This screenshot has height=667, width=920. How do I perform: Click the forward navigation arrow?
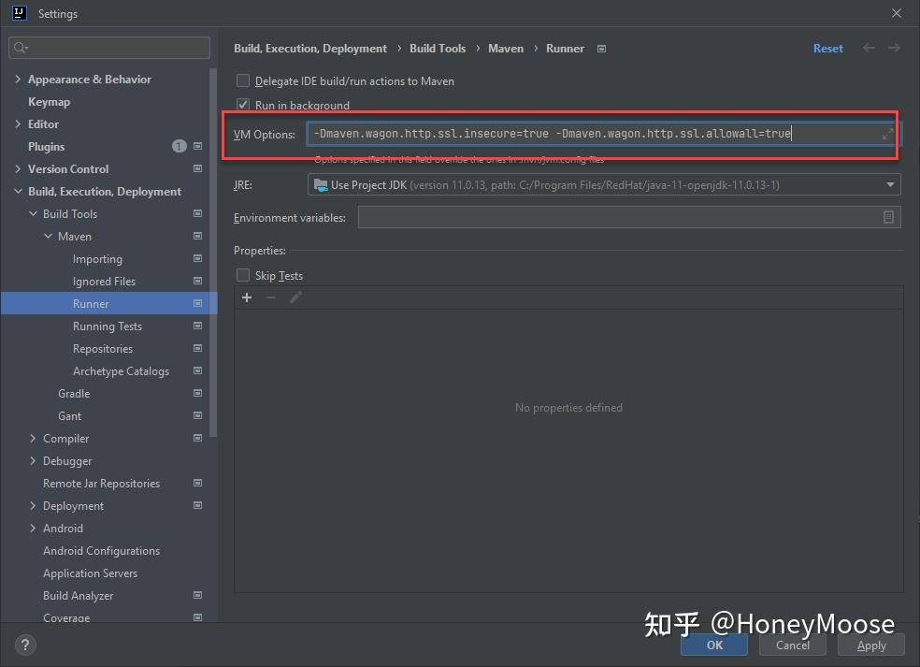click(x=894, y=48)
